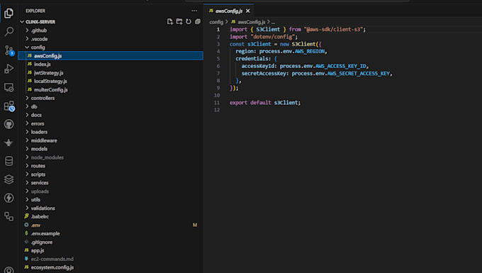Image resolution: width=482 pixels, height=273 pixels.
Task: Select the awsConfig.js editor tab
Action: [229, 11]
